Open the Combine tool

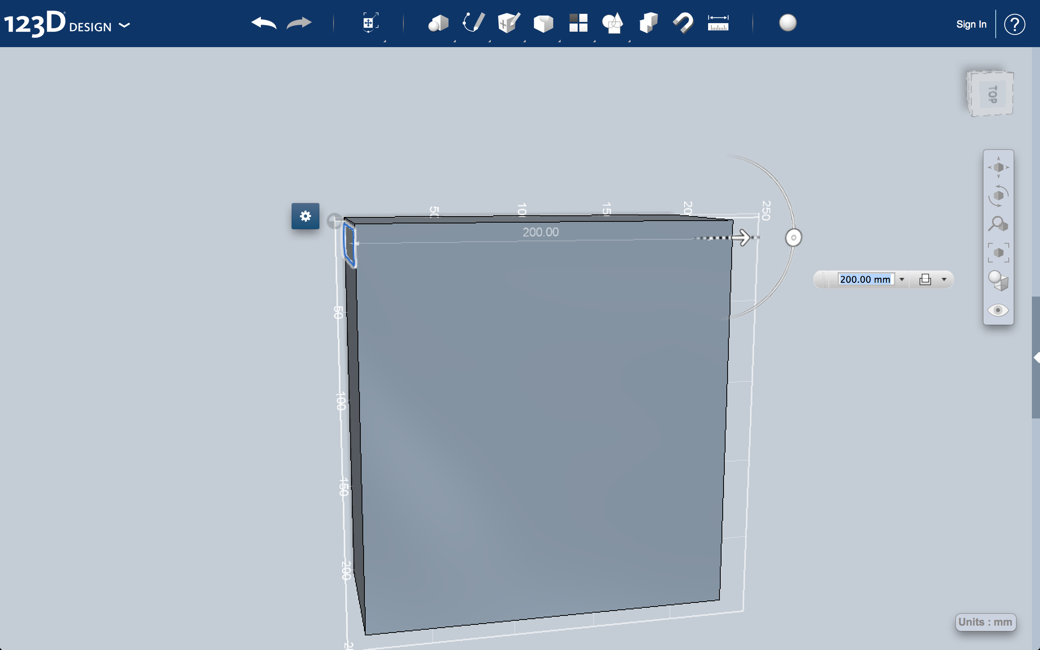pos(613,24)
